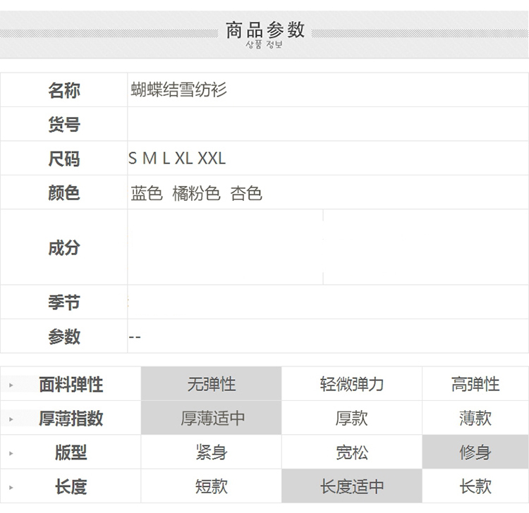
Task: Pick the highlighted 修身 fit option
Action: coord(475,452)
